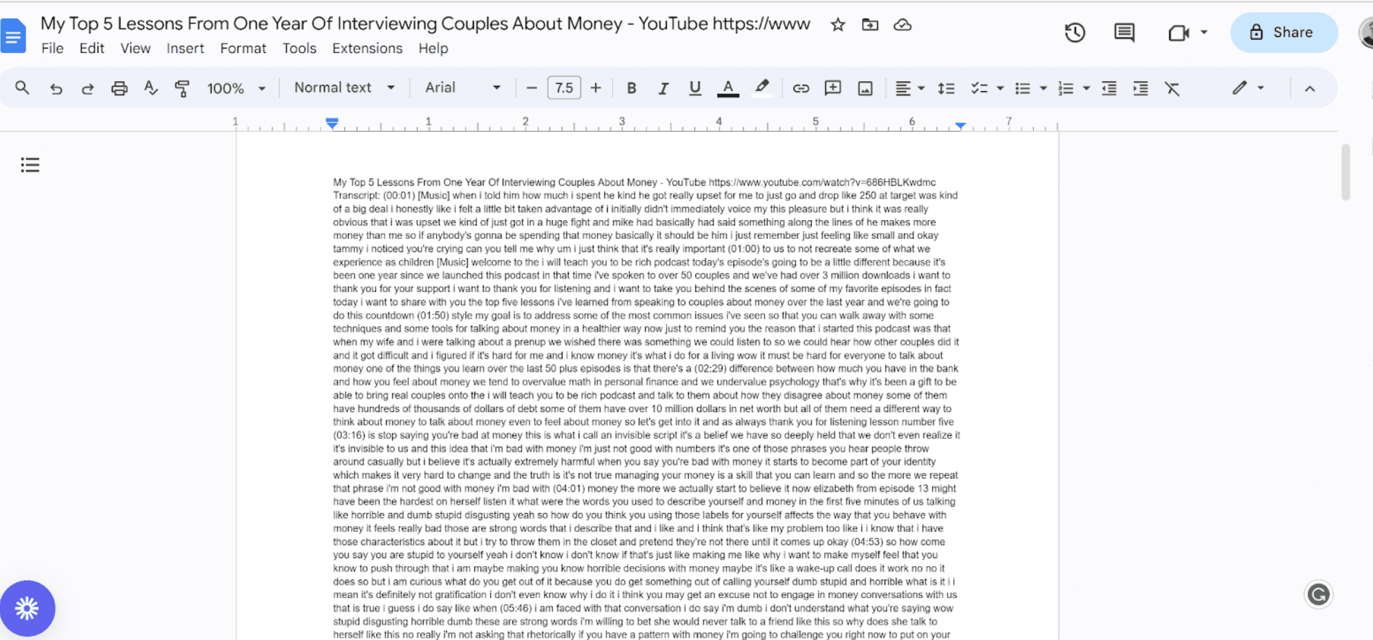Open the Normal text style dropdown
The height and width of the screenshot is (640, 1373).
[x=344, y=88]
